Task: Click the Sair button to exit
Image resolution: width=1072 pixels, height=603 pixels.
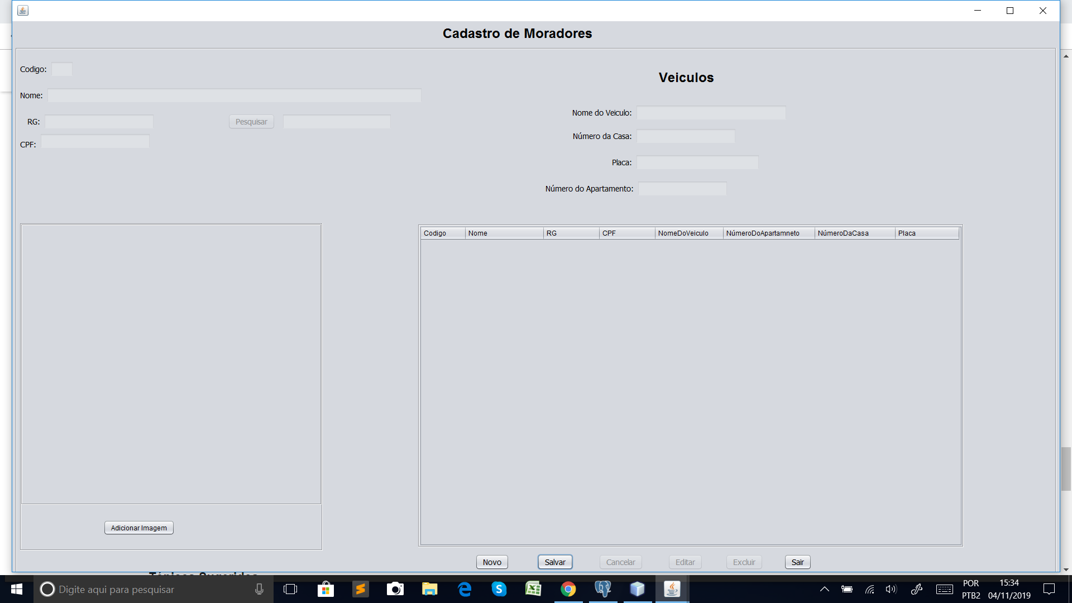Action: [x=797, y=562]
